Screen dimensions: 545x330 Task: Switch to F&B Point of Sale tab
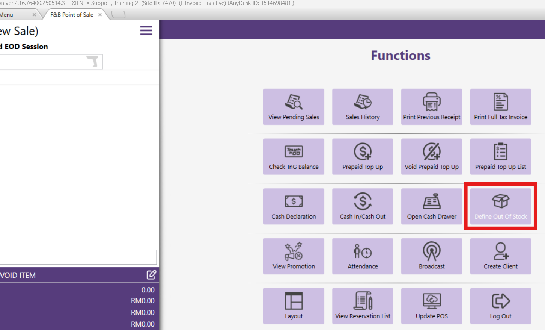click(72, 15)
